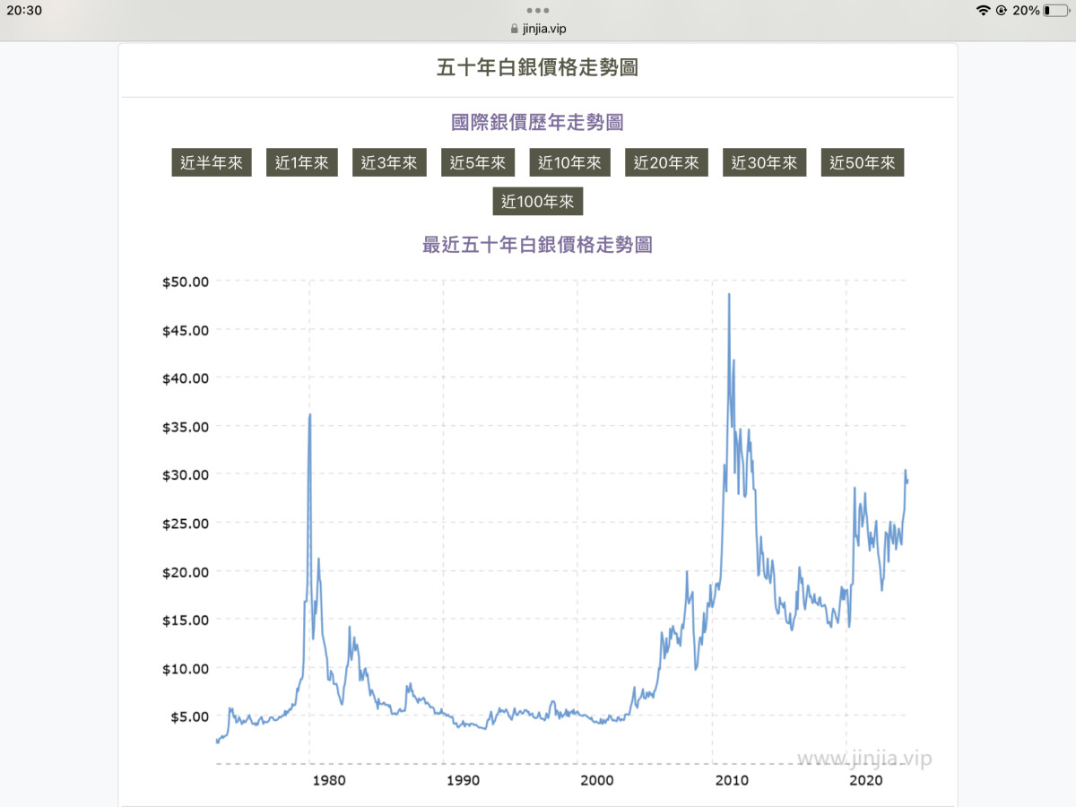View the 近20年來 silver chart
The height and width of the screenshot is (807, 1076).
coord(666,163)
